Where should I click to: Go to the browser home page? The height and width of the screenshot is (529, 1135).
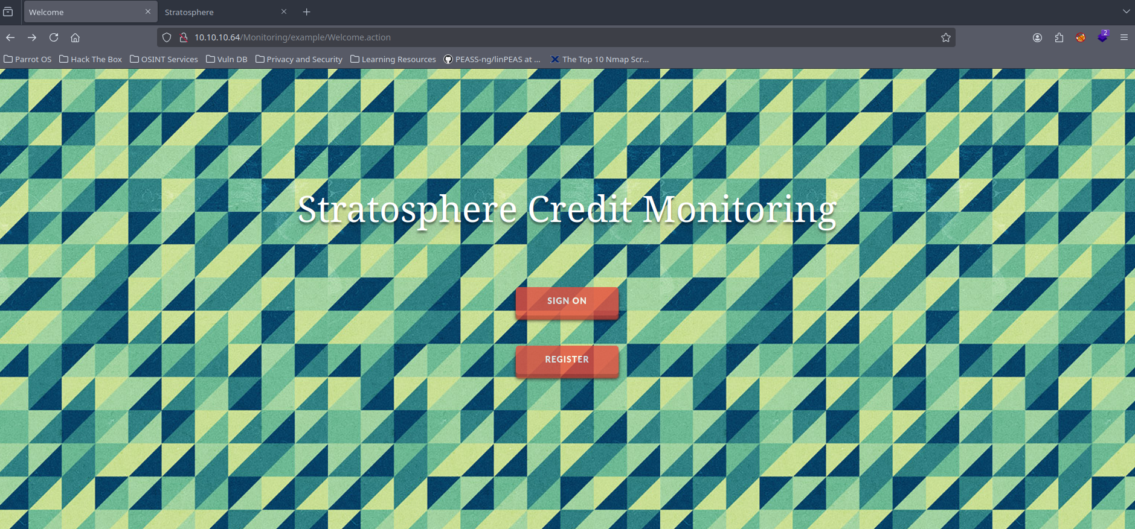click(x=75, y=37)
